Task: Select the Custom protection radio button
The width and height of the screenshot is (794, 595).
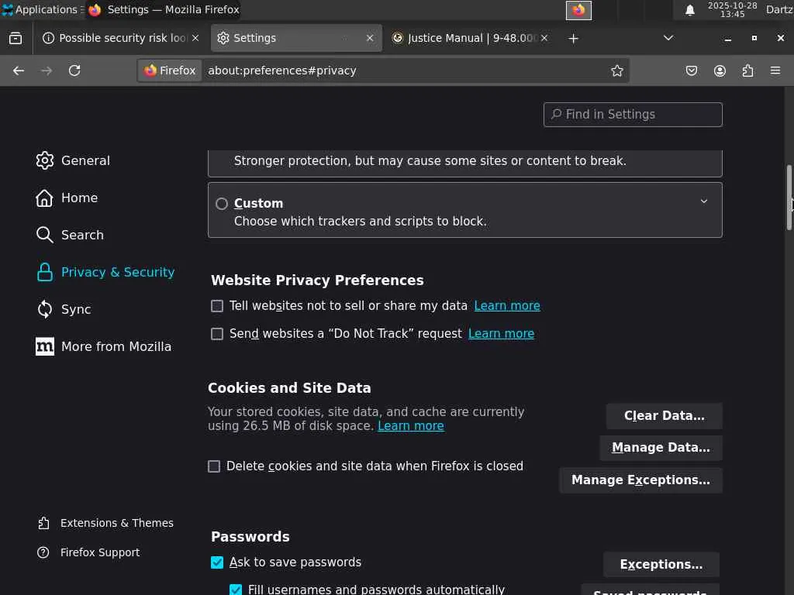Action: coord(222,204)
